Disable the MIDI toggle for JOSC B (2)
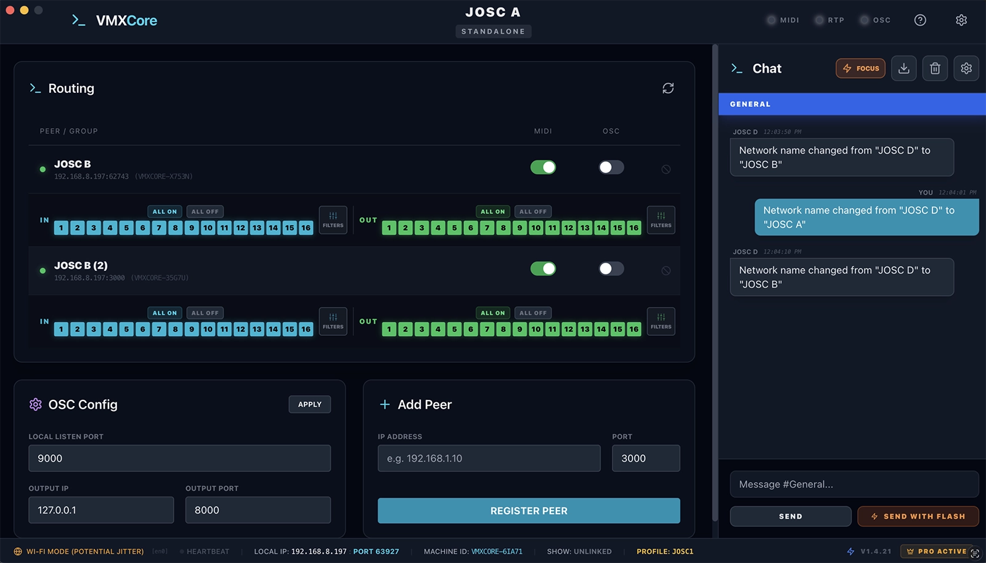This screenshot has width=986, height=563. coord(543,269)
